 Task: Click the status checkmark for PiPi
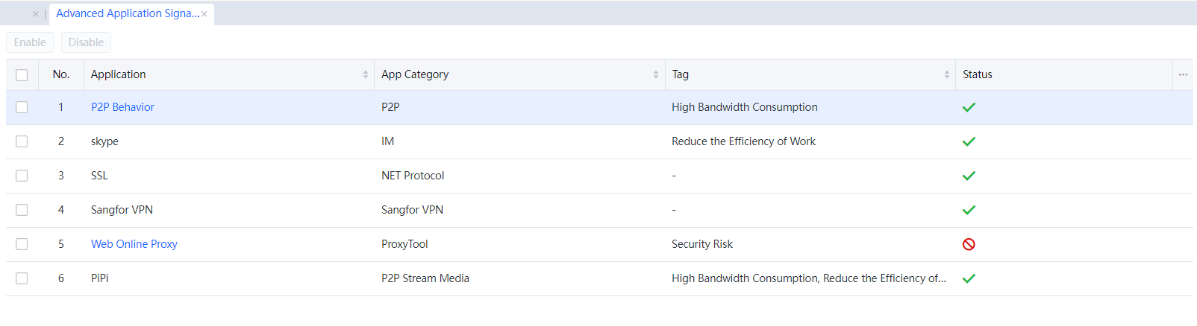pyautogui.click(x=969, y=278)
